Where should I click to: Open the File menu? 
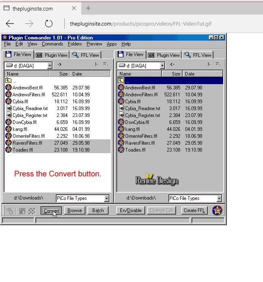pos(7,44)
